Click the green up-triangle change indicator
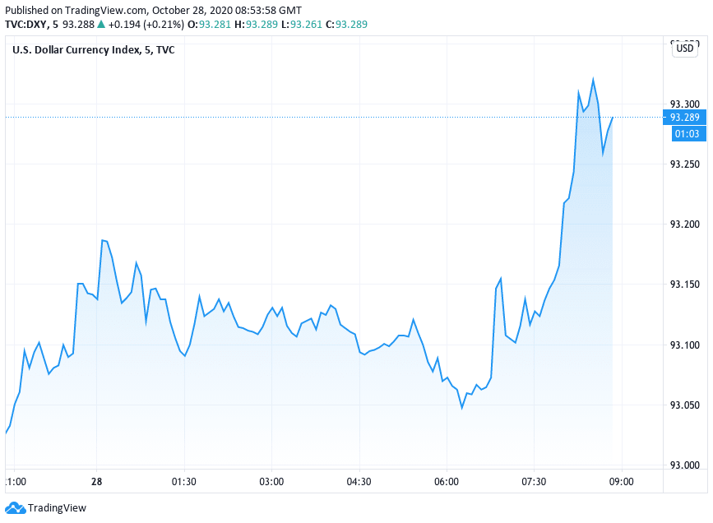 100,25
